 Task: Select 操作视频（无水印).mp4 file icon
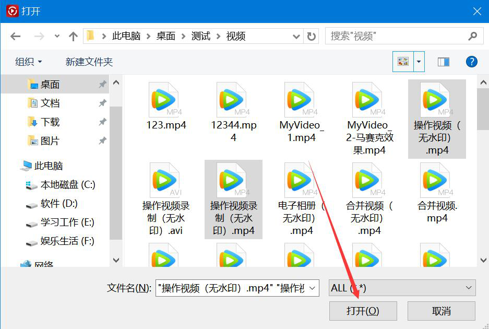tap(435, 100)
